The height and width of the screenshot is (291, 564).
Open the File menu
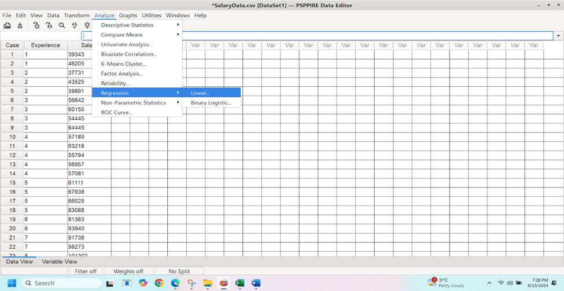coord(7,16)
